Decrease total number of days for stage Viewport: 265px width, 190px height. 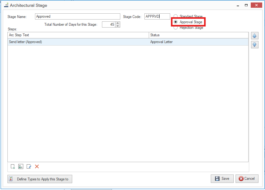coord(118,26)
